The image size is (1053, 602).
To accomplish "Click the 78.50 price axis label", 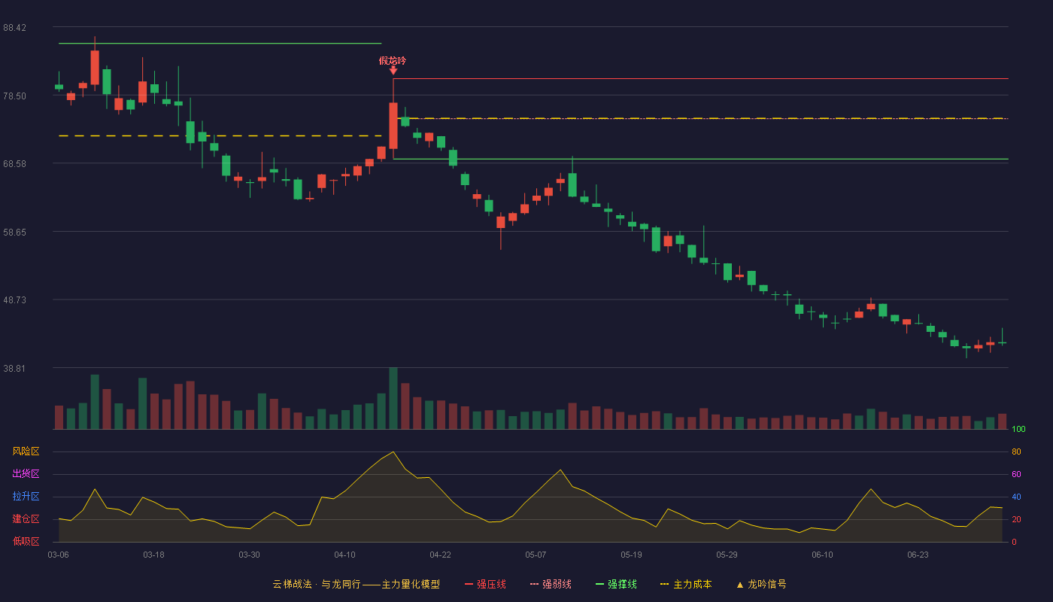I will pyautogui.click(x=15, y=96).
